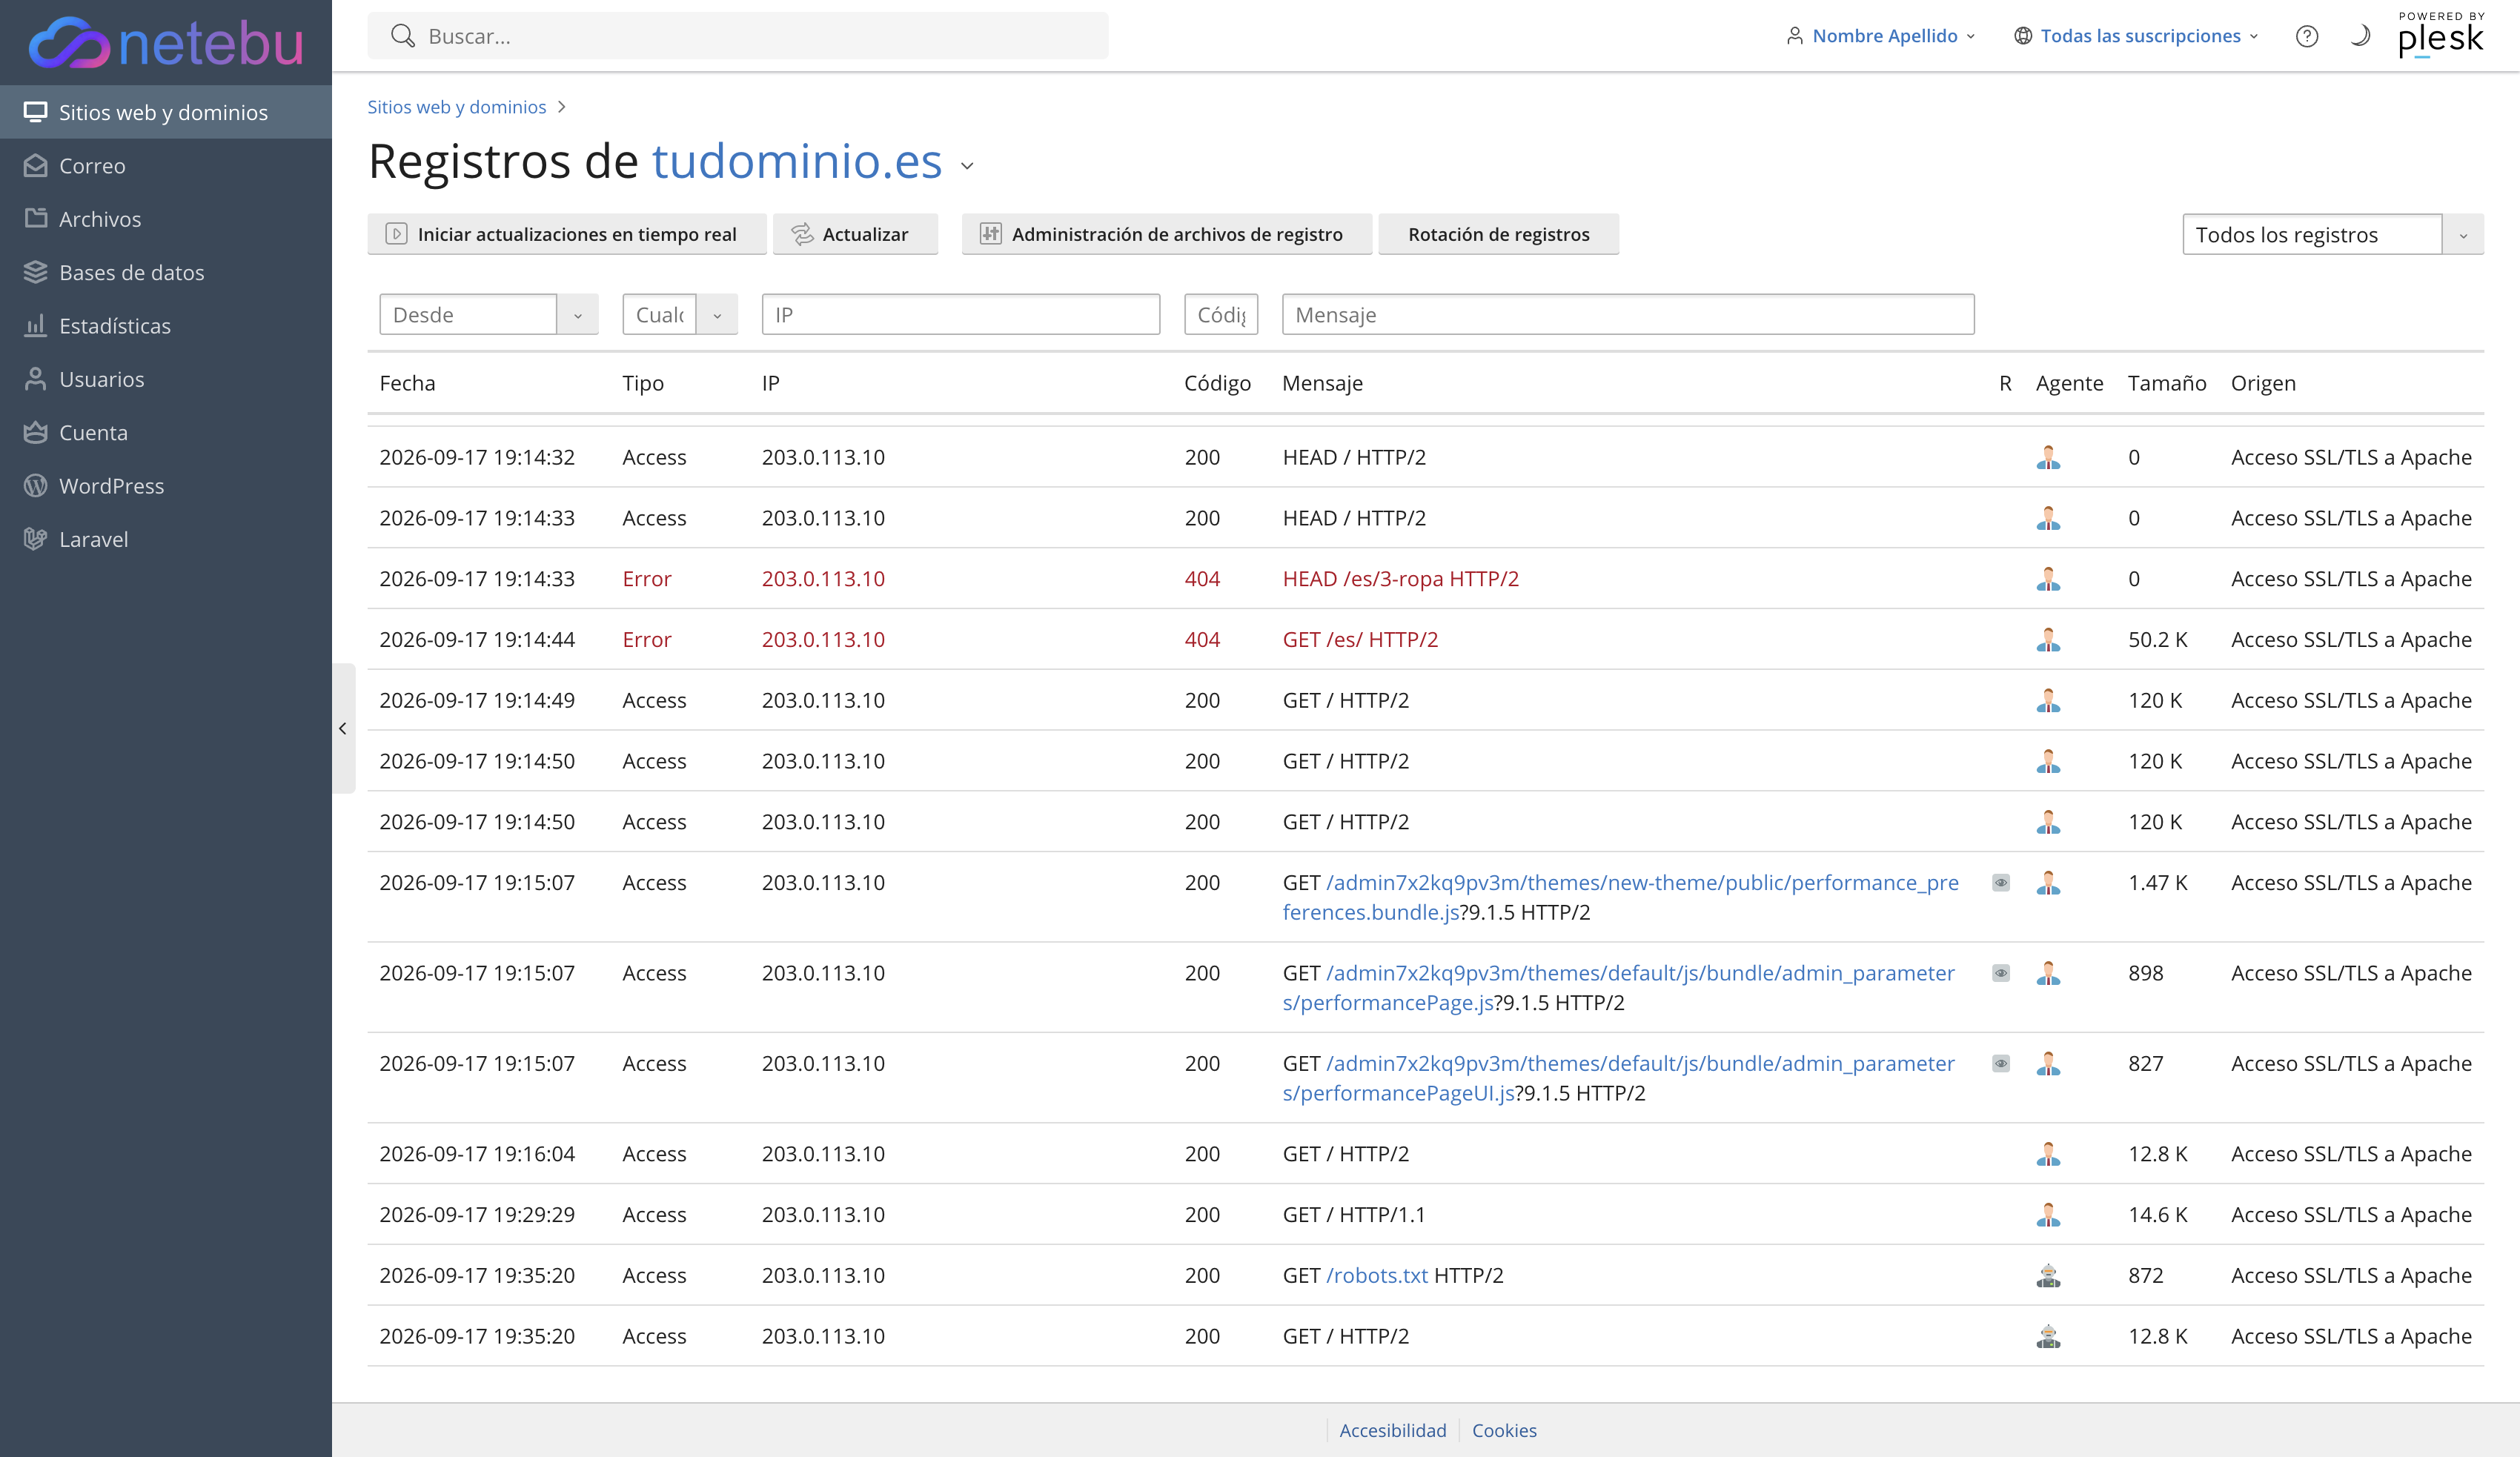Screen dimensions: 2520x1457
Task: Click the agent icon in the 19:14:32 row
Action: (x=2048, y=457)
